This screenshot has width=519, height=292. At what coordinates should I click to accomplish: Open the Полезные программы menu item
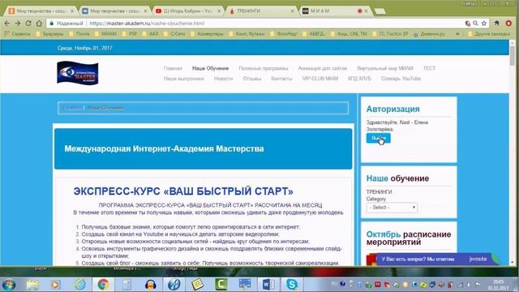coord(264,68)
